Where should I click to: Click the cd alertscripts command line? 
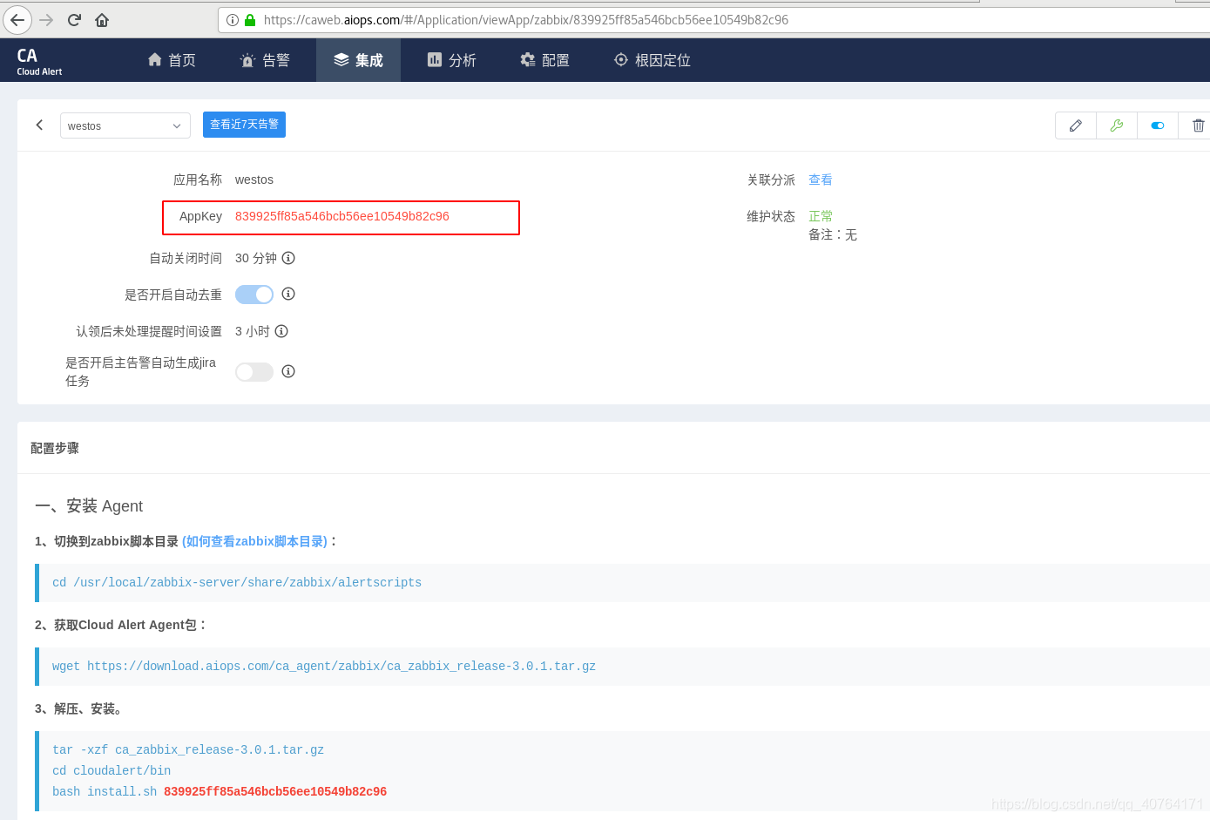(x=237, y=582)
